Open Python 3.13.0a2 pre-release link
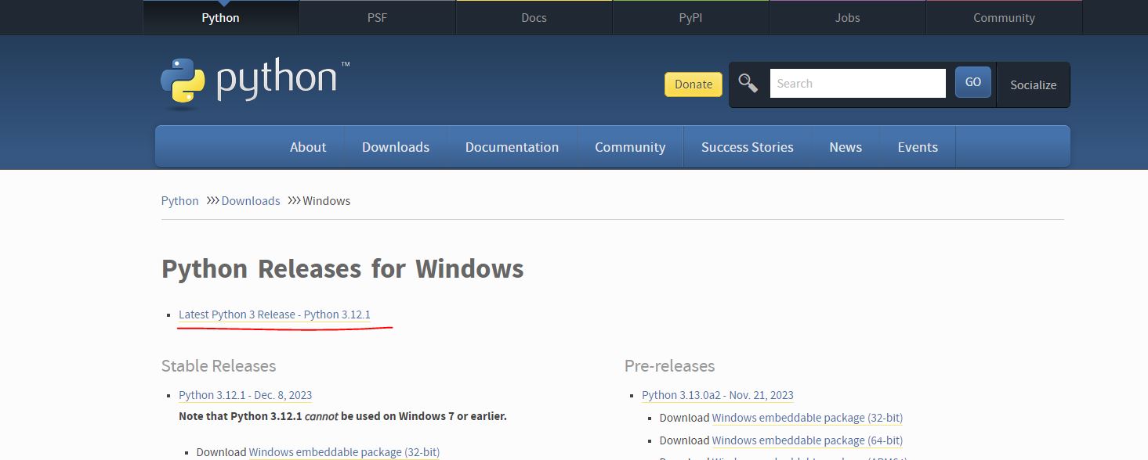1148x460 pixels. click(x=717, y=395)
